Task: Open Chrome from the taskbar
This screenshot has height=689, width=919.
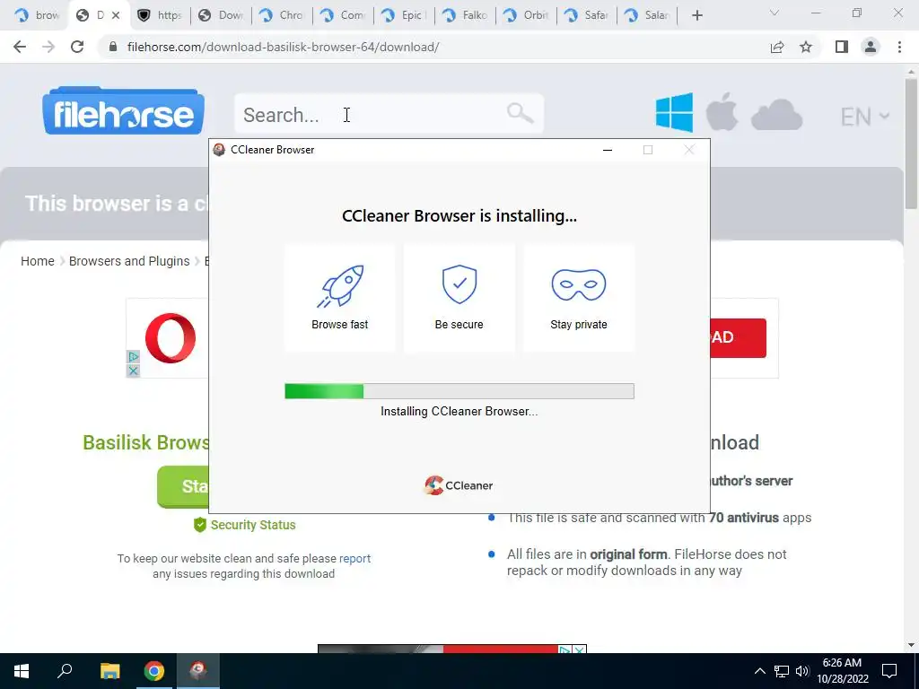Action: click(154, 671)
